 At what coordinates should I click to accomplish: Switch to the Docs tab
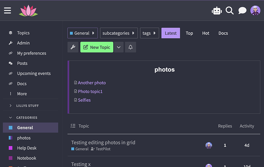click(x=223, y=33)
